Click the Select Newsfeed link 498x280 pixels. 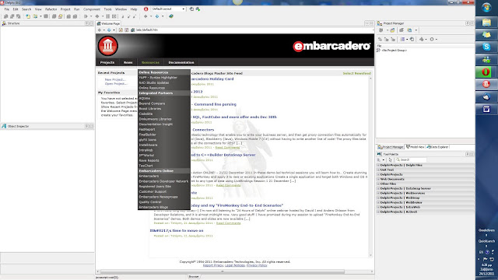[356, 73]
